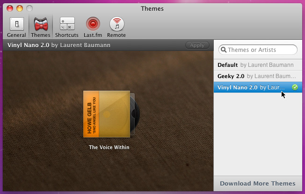Click the Apply button
The height and width of the screenshot is (194, 305).
[x=197, y=45]
